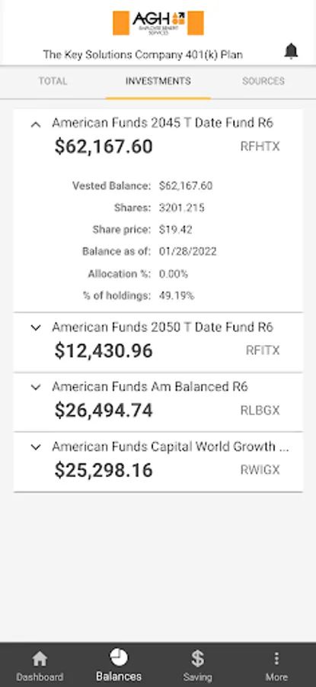Tap the RFHTX ticker symbol
Screen dimensions: 316x687
click(x=260, y=147)
